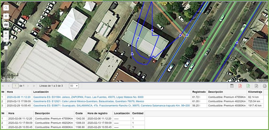Toggle the eye visibility button on map
This screenshot has width=269, height=130.
[6, 16]
